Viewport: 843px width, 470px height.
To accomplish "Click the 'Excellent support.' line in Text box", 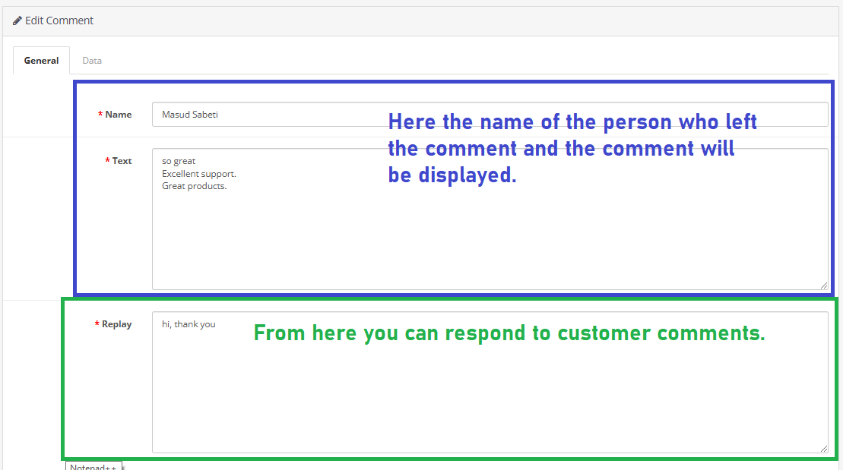I will (198, 174).
